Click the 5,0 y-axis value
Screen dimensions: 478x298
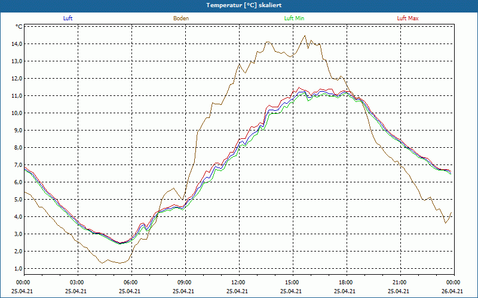[x=19, y=200]
